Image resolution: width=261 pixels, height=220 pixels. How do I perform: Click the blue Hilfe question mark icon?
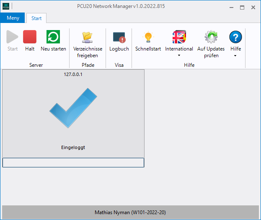pyautogui.click(x=235, y=37)
